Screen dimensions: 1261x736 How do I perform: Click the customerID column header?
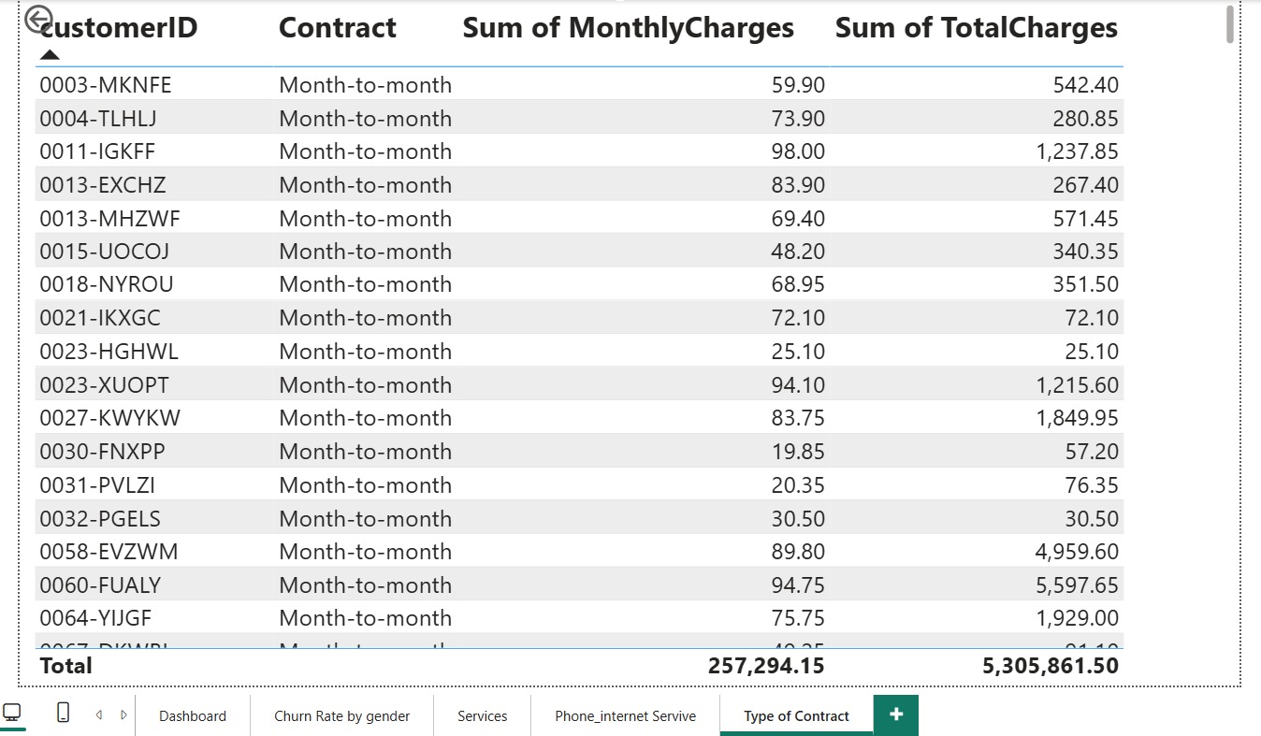(122, 27)
